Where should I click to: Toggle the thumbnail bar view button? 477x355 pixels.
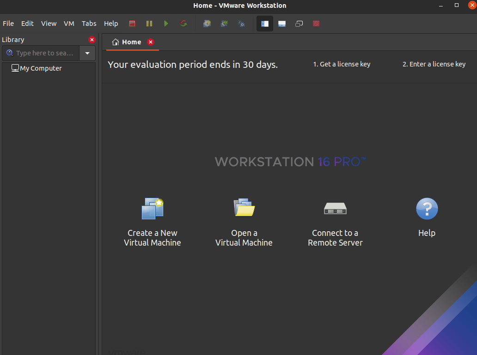point(282,24)
